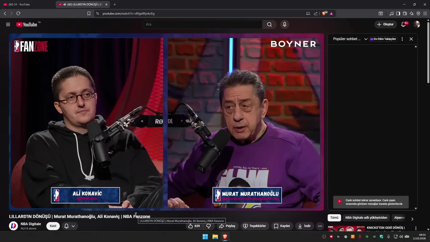Open the NBA Digitale channel name link
Screen dimensions: 430x242
31,224
